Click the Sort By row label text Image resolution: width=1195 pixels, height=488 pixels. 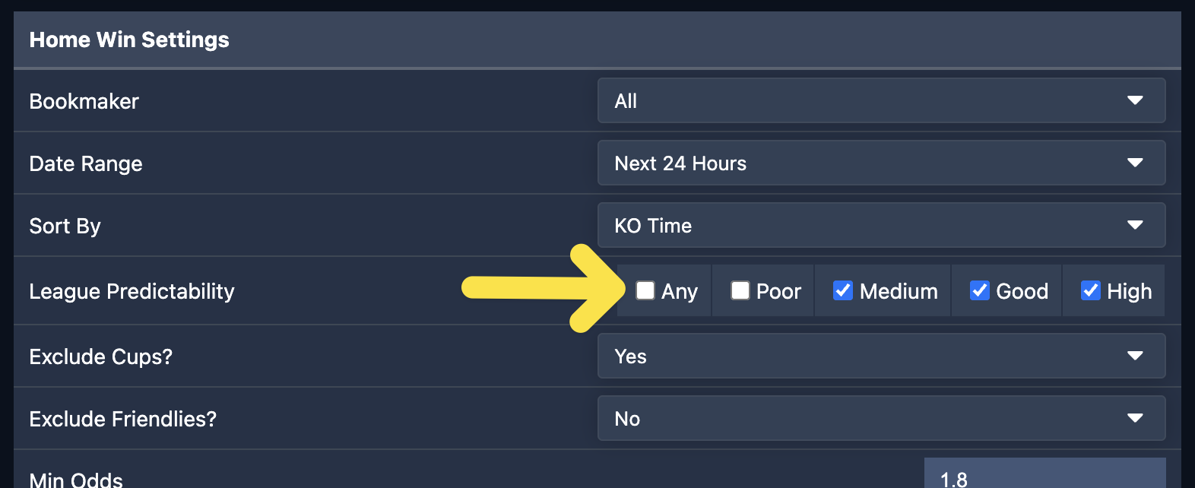point(65,226)
